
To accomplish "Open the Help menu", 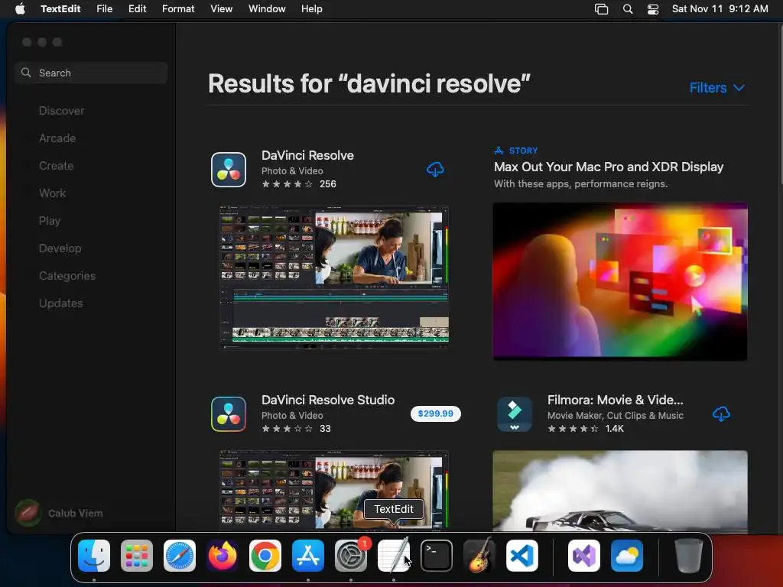I will 312,9.
